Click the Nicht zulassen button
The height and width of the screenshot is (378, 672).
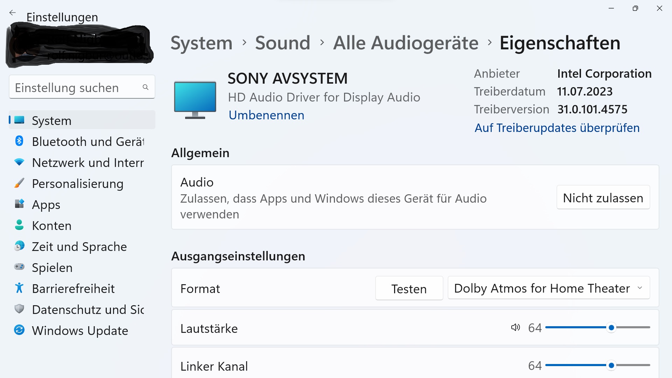tap(603, 198)
